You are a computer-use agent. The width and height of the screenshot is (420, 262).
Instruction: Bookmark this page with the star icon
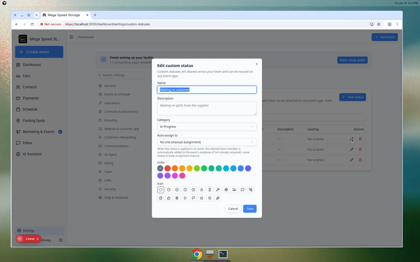coord(379,24)
